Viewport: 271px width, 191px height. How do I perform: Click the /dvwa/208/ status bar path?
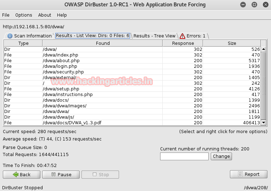tap(256, 187)
